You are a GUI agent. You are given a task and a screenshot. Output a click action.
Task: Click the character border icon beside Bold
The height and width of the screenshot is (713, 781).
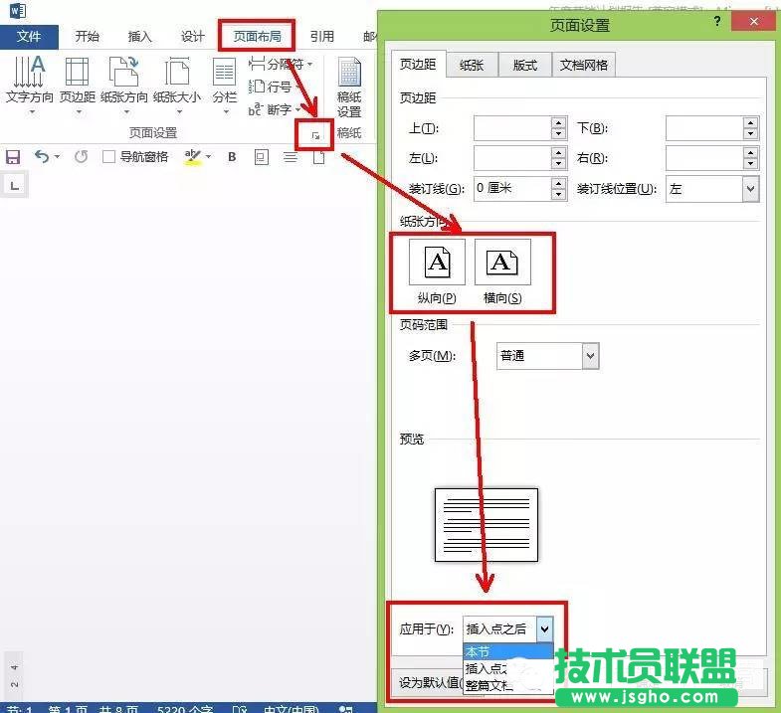[x=261, y=157]
